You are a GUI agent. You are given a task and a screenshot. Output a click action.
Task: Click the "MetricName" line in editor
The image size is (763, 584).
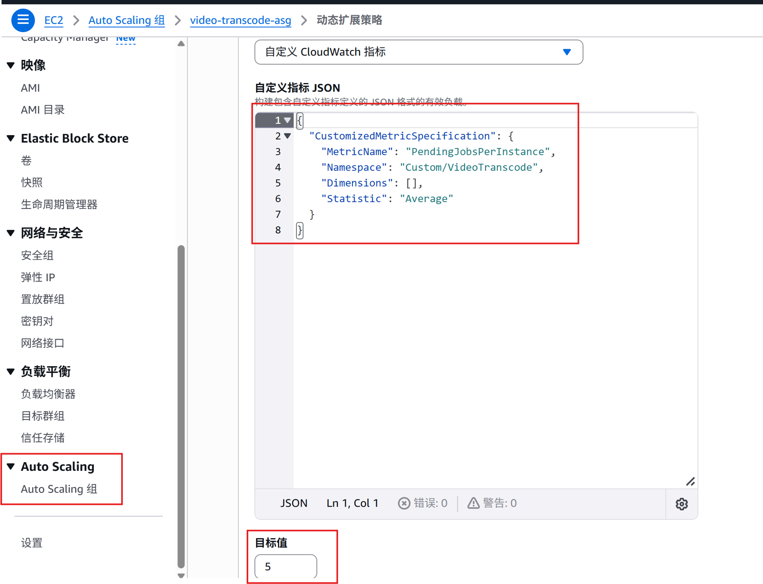pyautogui.click(x=438, y=151)
